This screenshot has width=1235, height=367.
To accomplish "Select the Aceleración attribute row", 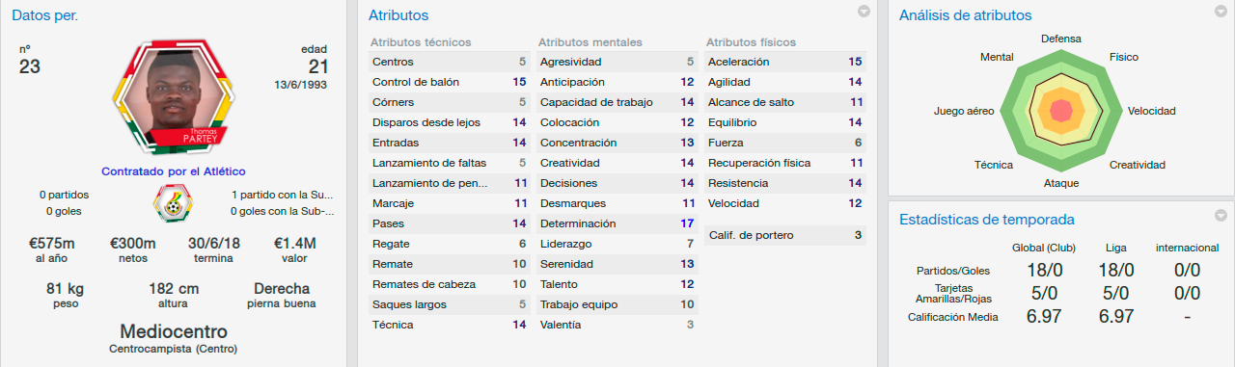I will [785, 62].
